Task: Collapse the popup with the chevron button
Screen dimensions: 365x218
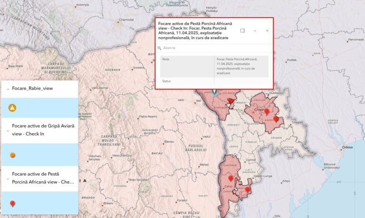Action: click(255, 30)
